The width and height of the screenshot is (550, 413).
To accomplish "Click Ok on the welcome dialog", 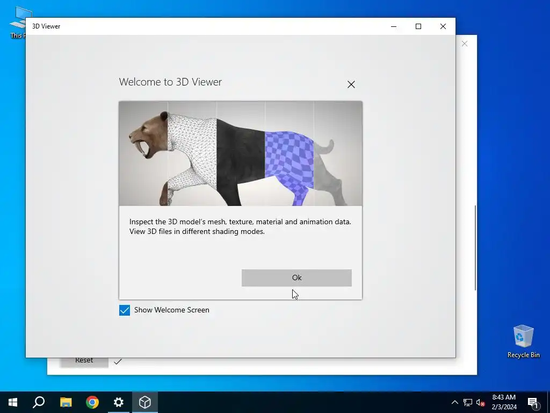I will tap(296, 278).
